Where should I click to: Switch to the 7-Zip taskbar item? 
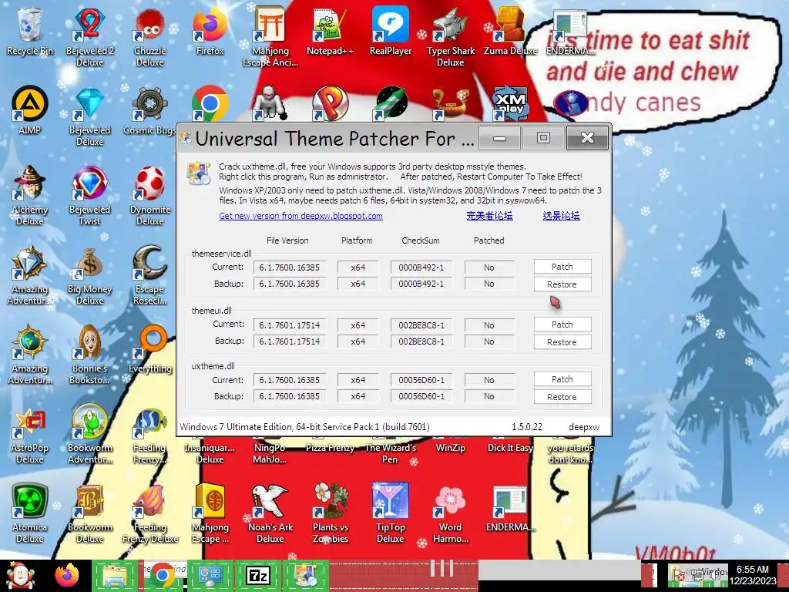(x=257, y=575)
